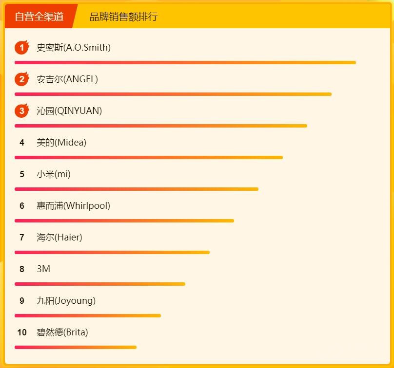Click the rank 2 flame badge
394x368 pixels.
point(21,79)
